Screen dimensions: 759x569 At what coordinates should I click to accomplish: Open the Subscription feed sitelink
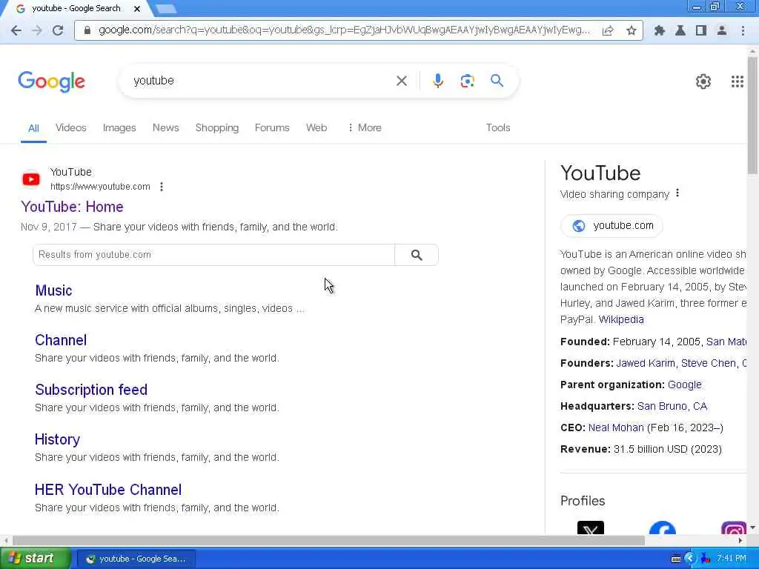91,390
